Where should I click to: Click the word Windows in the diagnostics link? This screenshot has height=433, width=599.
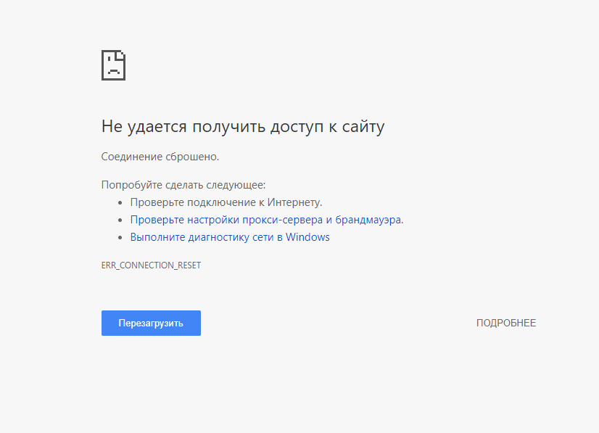(x=307, y=237)
